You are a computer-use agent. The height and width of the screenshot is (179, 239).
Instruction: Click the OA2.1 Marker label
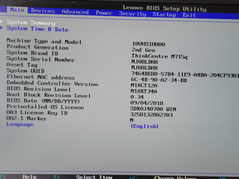point(27,118)
